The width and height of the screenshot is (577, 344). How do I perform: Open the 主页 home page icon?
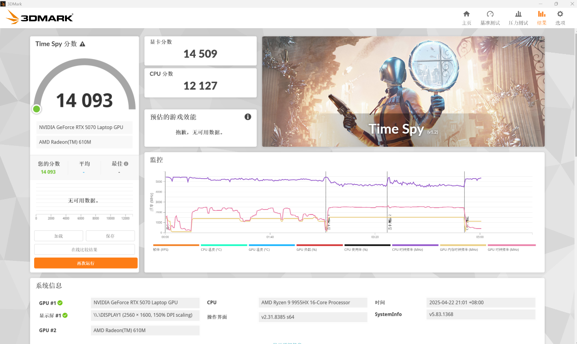pos(467,17)
